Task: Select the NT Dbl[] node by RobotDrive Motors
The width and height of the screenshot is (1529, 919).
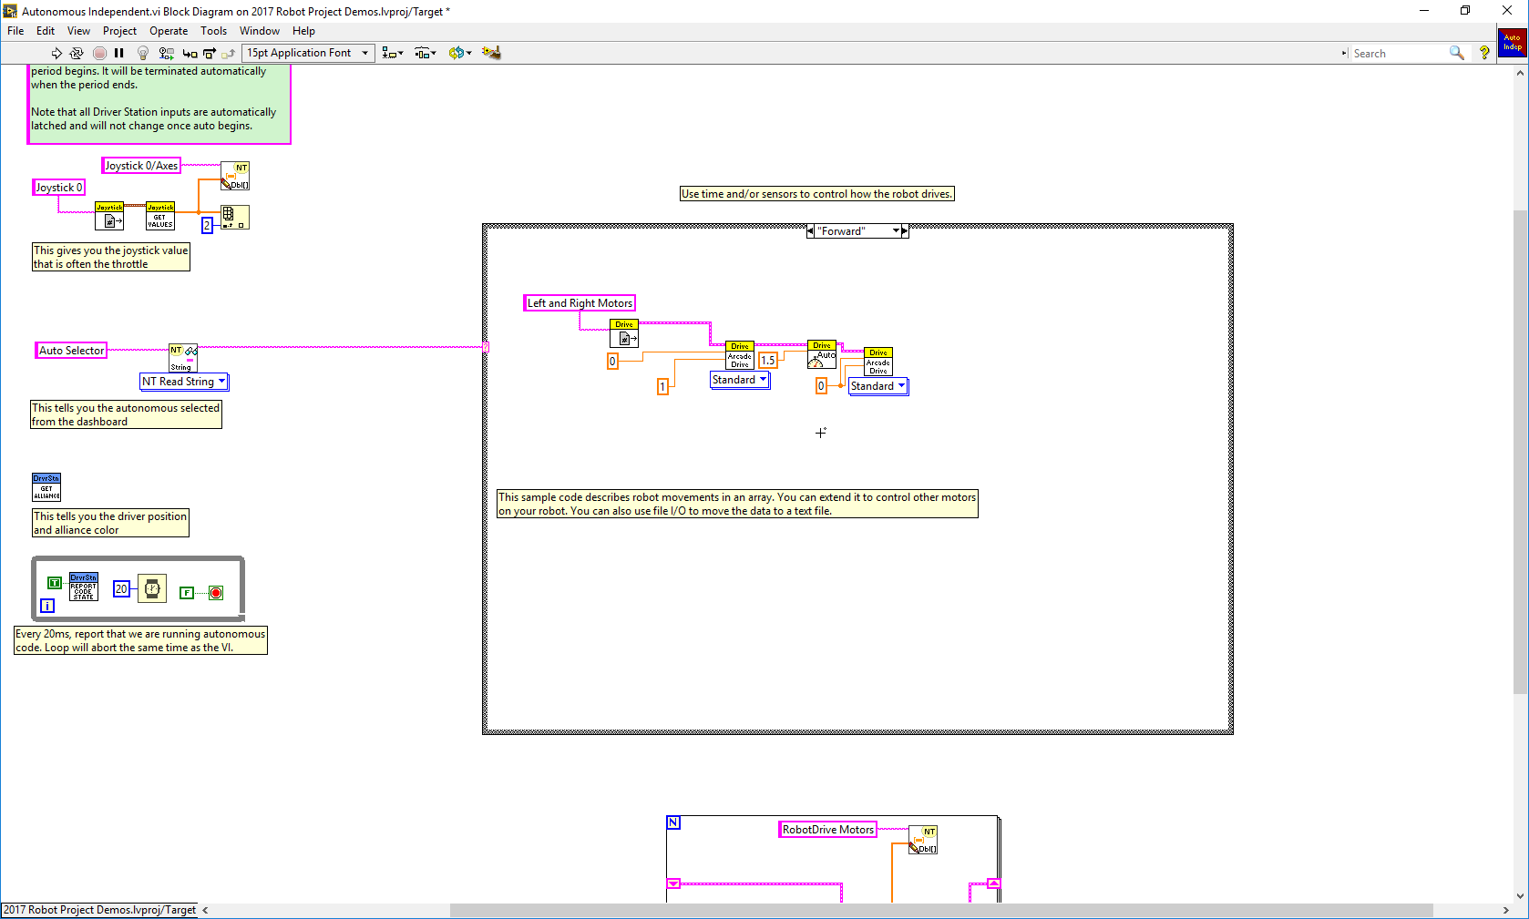Action: (923, 840)
